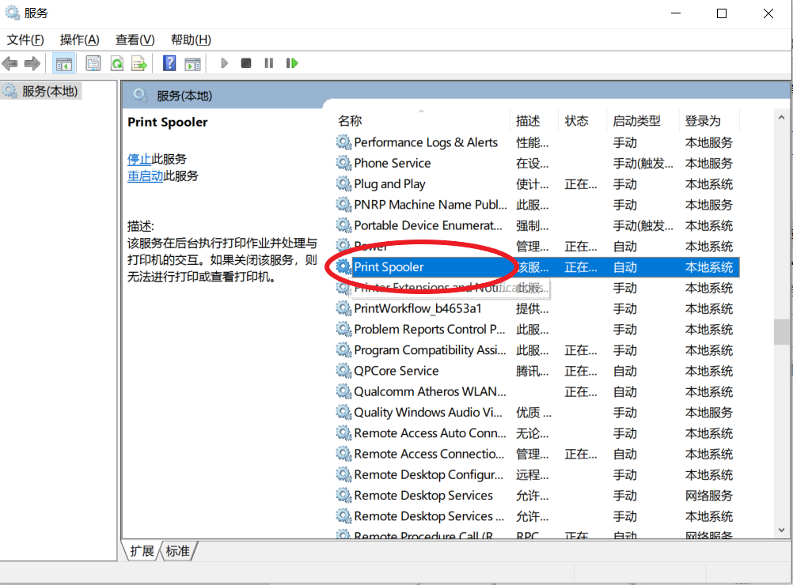Sort list by 名称 column header
Image resolution: width=793 pixels, height=585 pixels.
[x=350, y=120]
